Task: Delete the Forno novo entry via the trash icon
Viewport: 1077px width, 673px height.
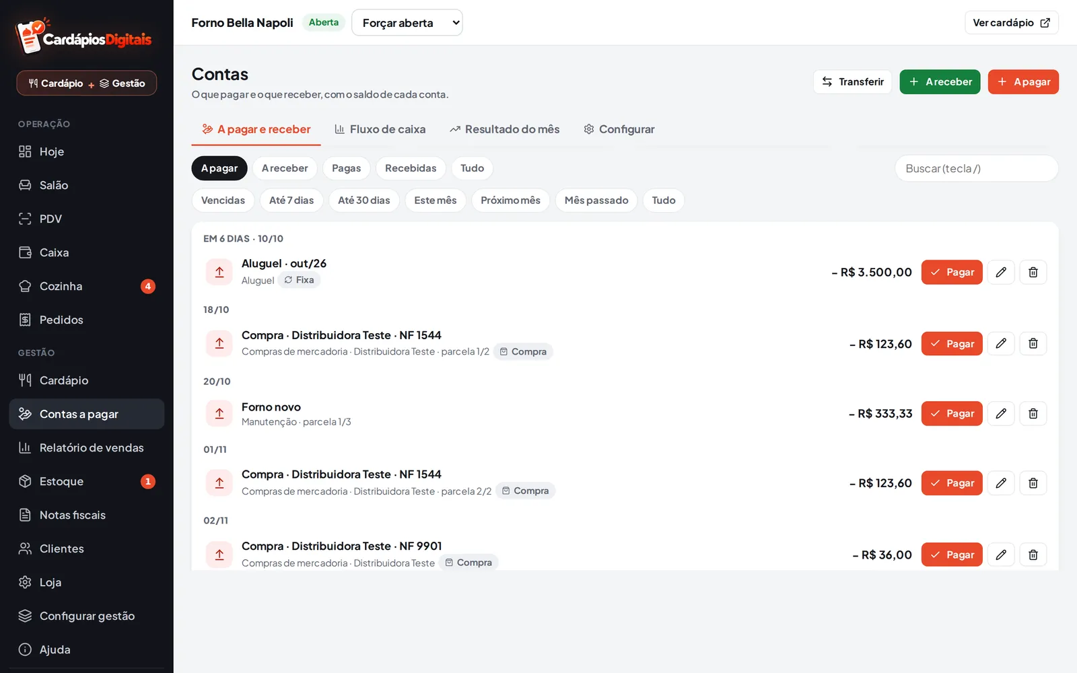Action: tap(1033, 413)
